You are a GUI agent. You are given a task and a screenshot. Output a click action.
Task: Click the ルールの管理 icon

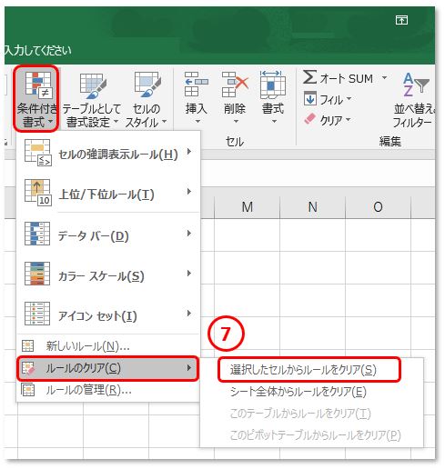[x=28, y=390]
